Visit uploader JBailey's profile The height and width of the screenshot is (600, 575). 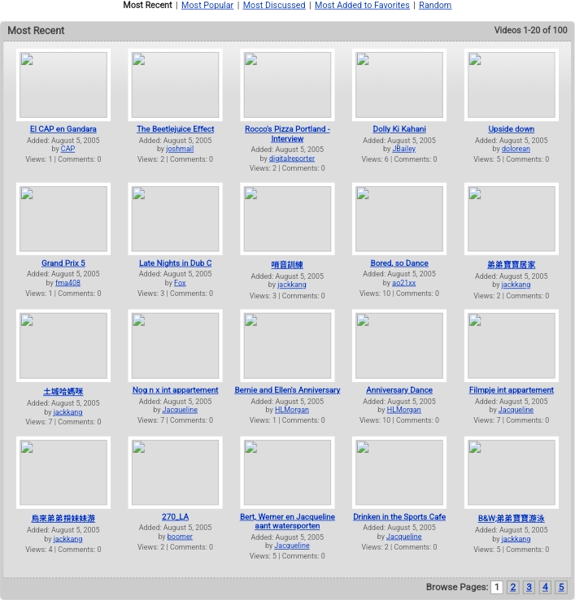404,149
